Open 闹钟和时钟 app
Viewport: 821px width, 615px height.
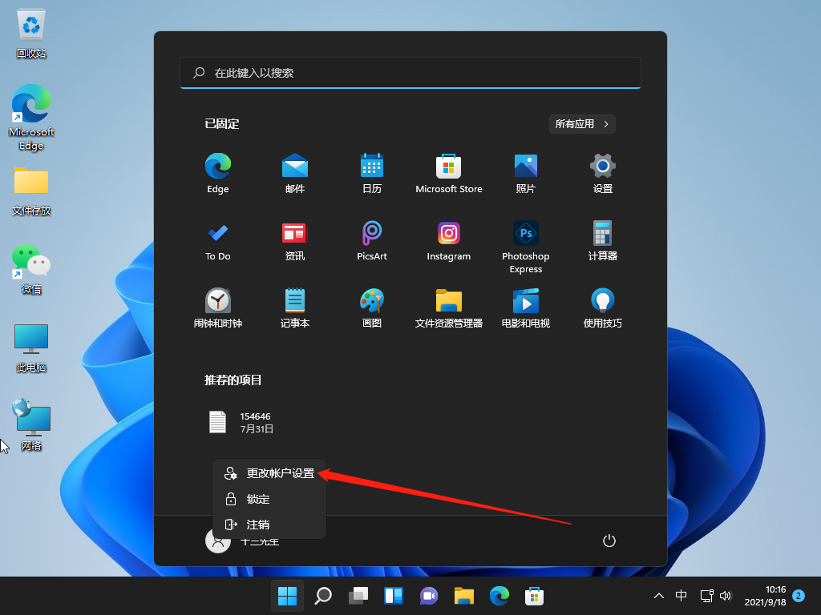tap(217, 308)
